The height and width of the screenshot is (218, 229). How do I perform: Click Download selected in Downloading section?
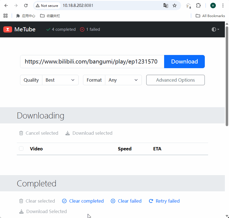[x=89, y=133]
